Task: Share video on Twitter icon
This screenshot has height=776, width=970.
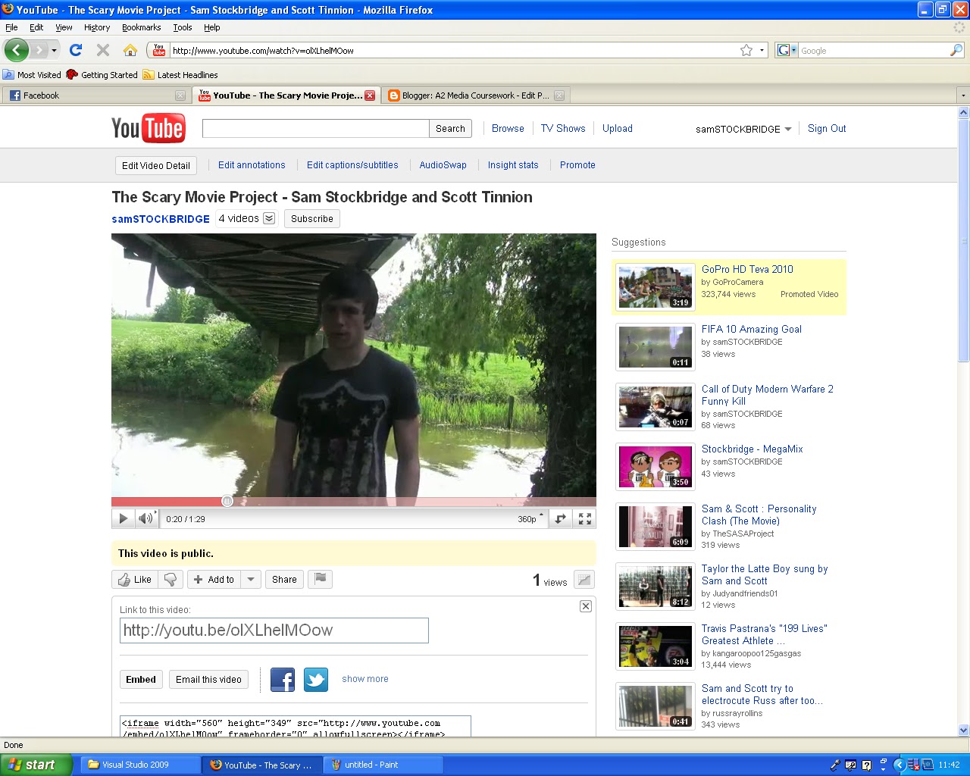Action: click(x=316, y=680)
